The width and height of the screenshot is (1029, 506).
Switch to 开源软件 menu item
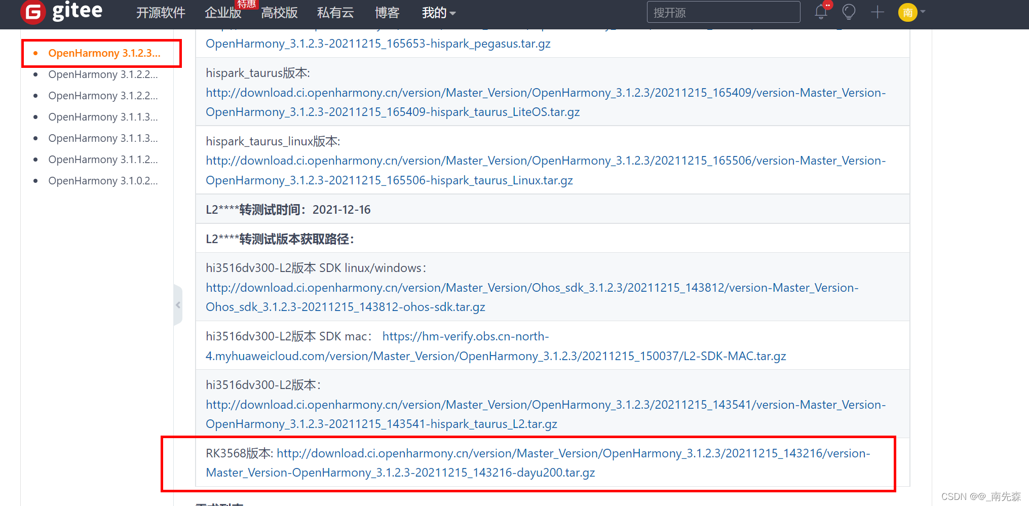click(161, 13)
